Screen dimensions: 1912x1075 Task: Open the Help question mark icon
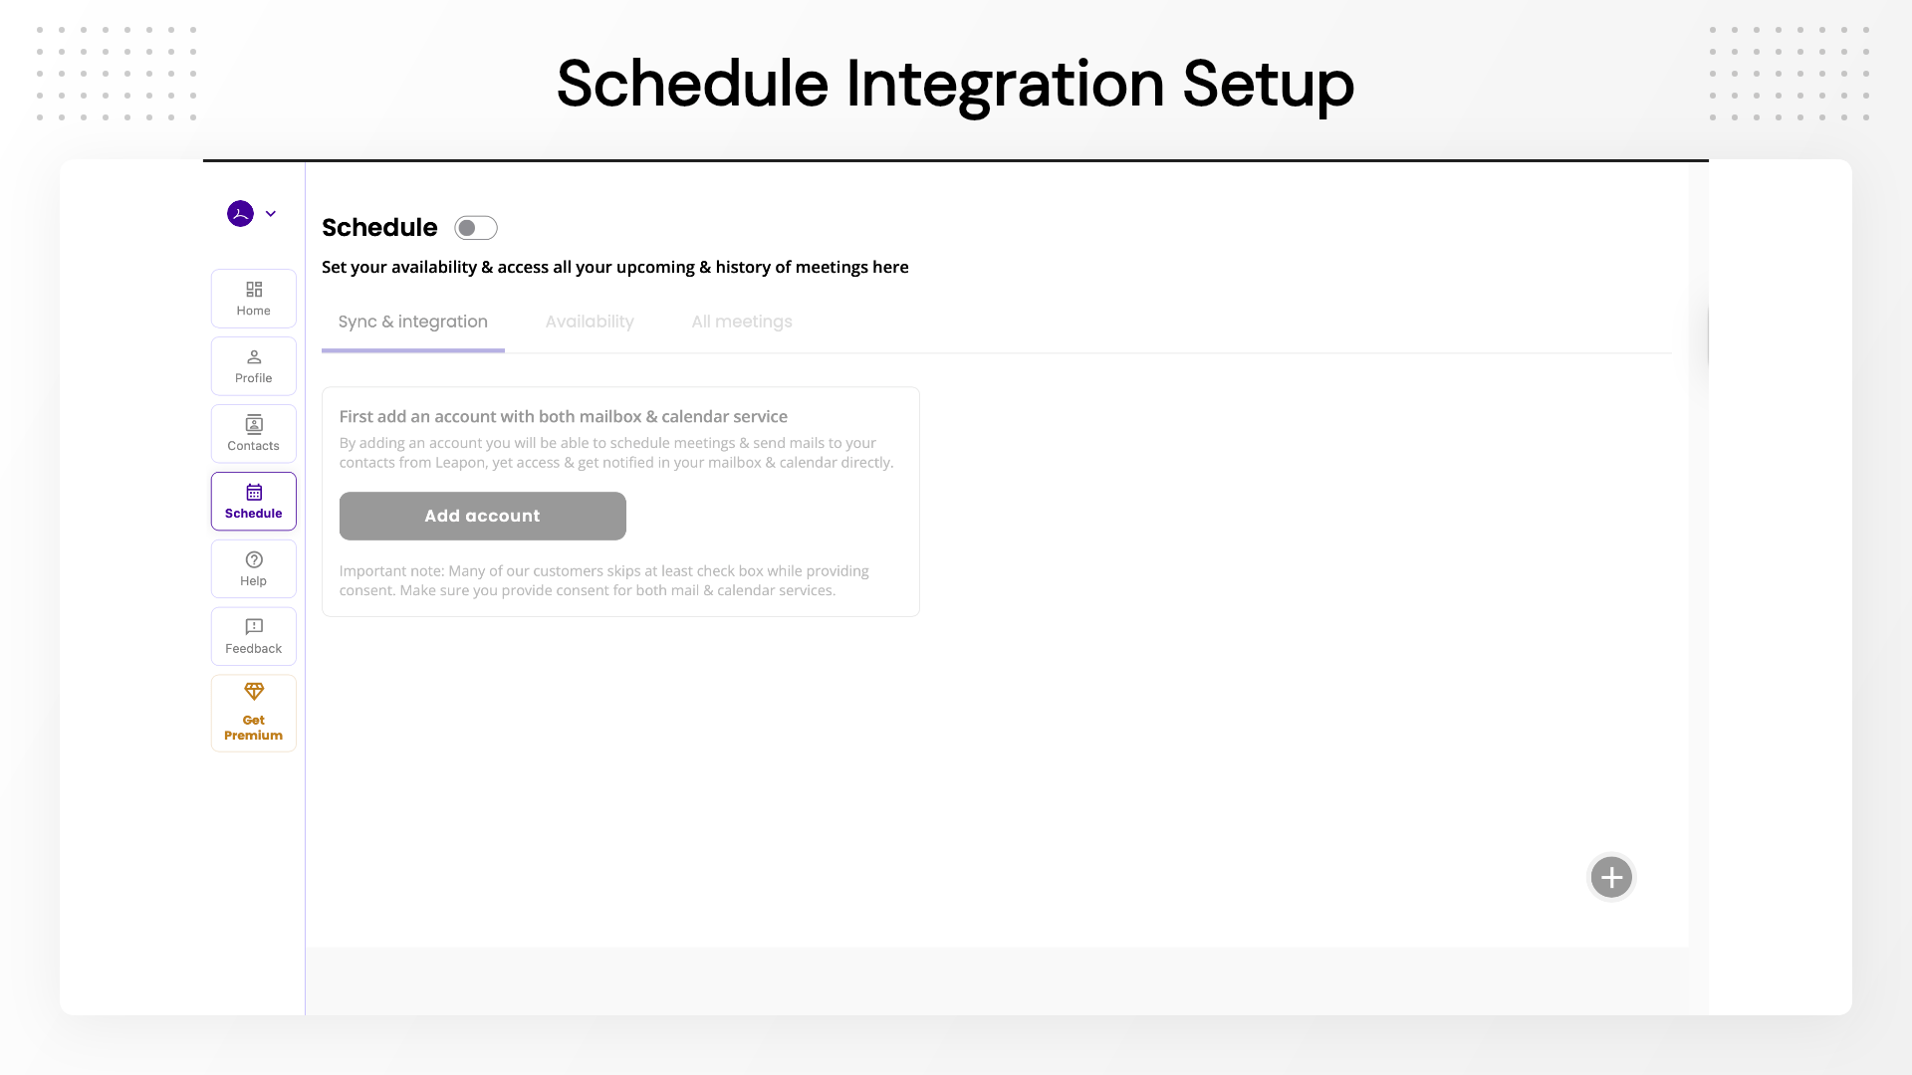click(x=254, y=559)
